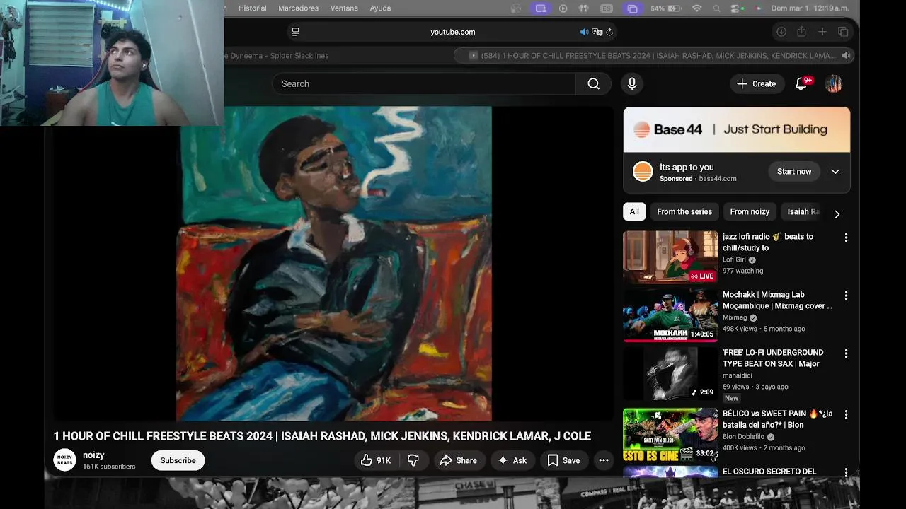Open the Historial menu
The height and width of the screenshot is (509, 906).
pos(253,8)
